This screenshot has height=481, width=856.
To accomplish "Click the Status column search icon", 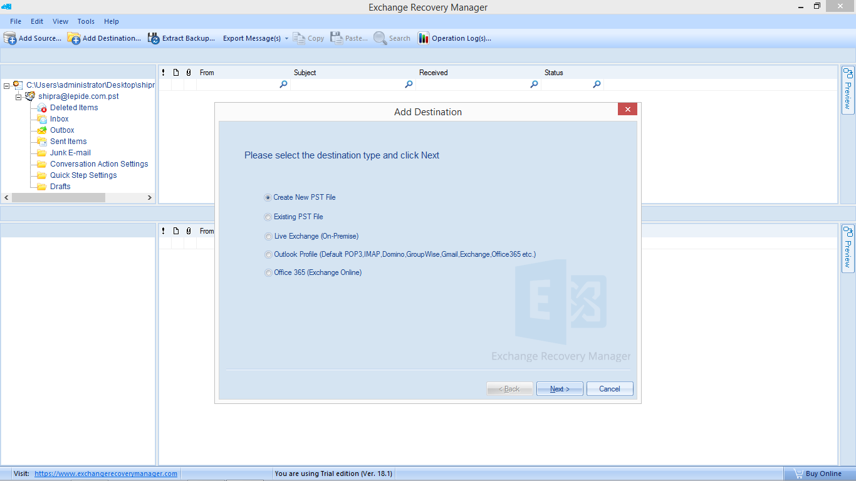I will pyautogui.click(x=597, y=85).
